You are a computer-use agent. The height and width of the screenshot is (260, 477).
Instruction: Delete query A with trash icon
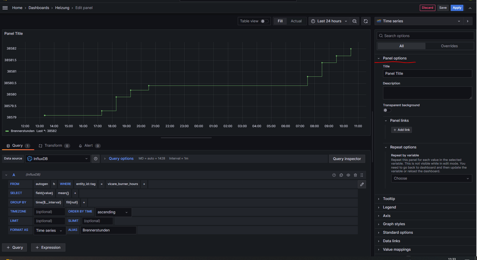point(355,175)
